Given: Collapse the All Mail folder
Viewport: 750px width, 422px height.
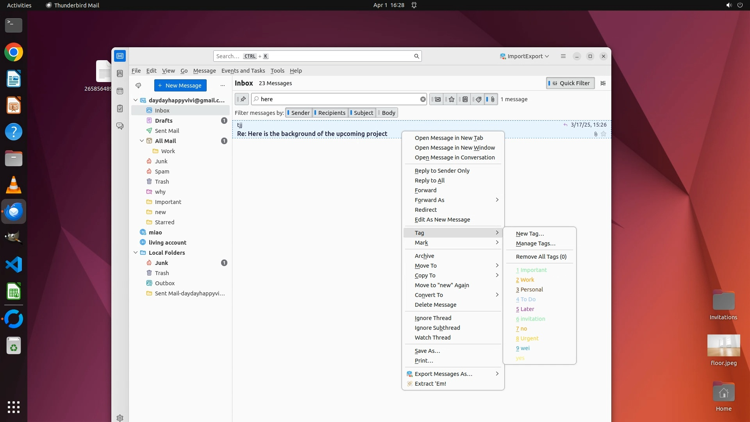Looking at the screenshot, I should [142, 141].
